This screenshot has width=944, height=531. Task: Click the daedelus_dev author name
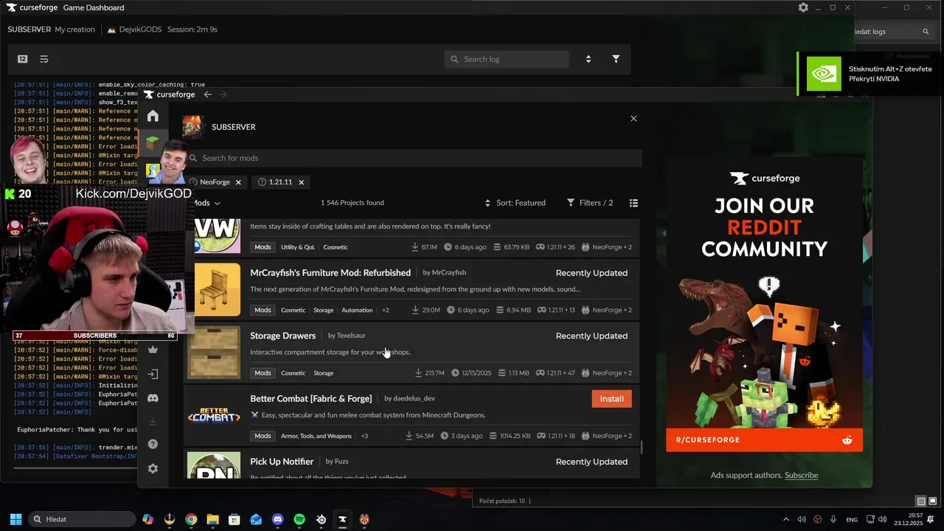414,399
